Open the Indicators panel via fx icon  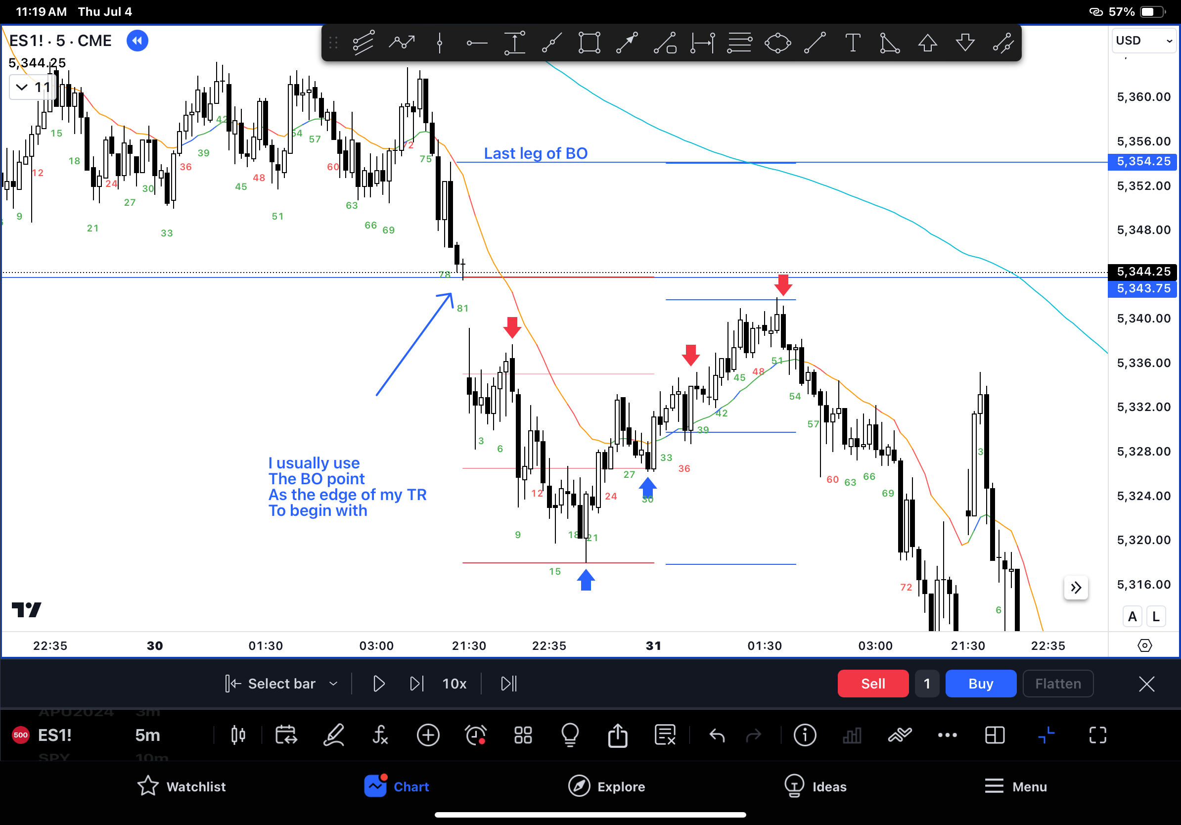tap(380, 735)
